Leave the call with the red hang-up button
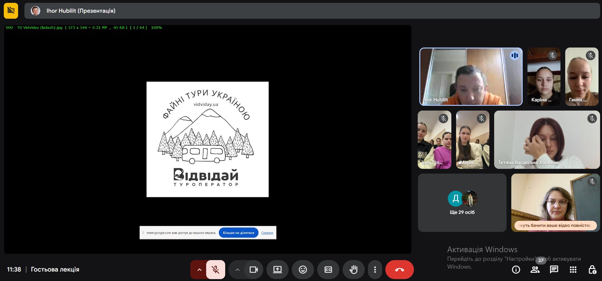Image resolution: width=602 pixels, height=281 pixels. tap(400, 270)
